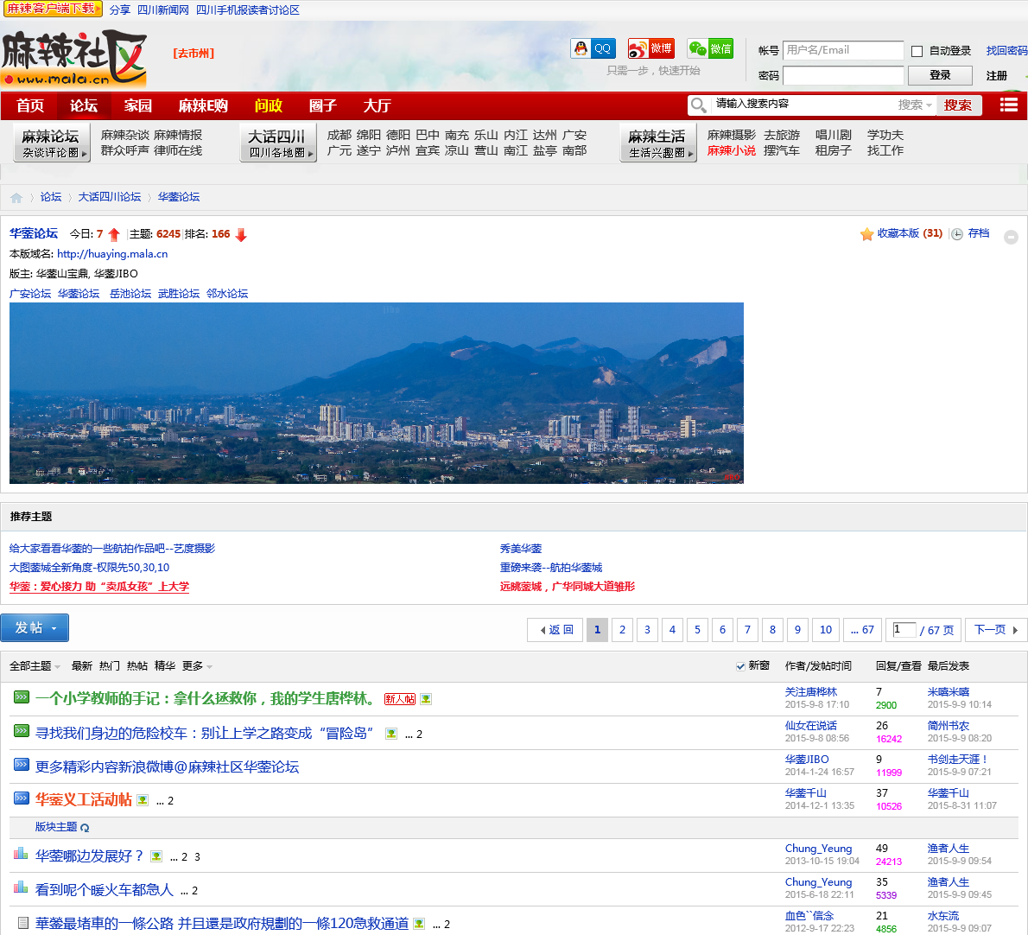Viewport: 1028px width, 935px height.
Task: Go to 下一页 next page
Action: [996, 630]
